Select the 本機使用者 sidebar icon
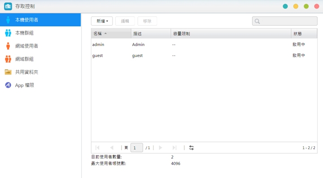Image resolution: width=323 pixels, height=178 pixels. click(x=8, y=20)
